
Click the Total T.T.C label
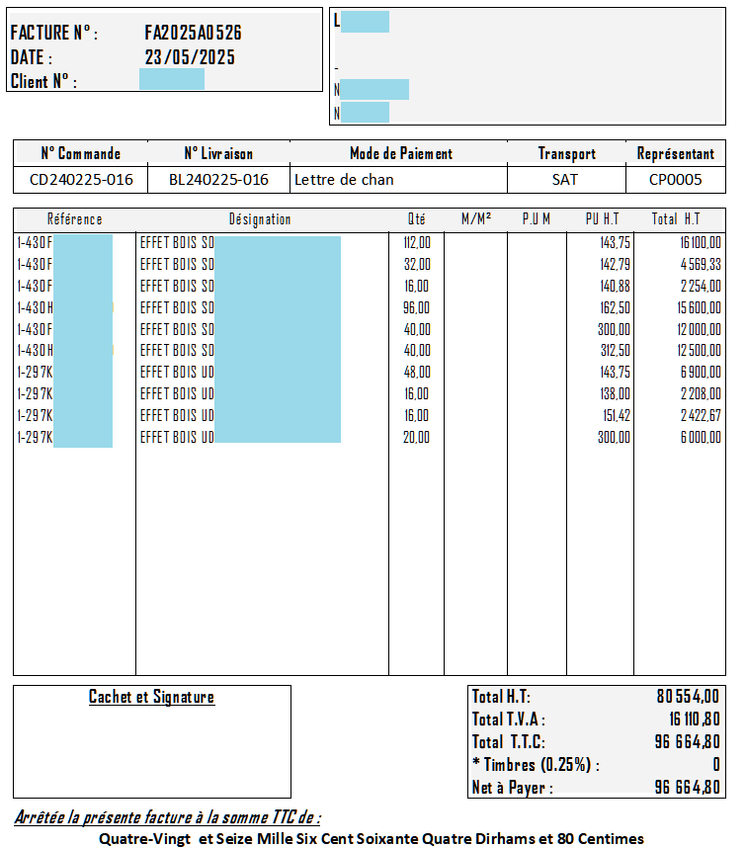508,741
